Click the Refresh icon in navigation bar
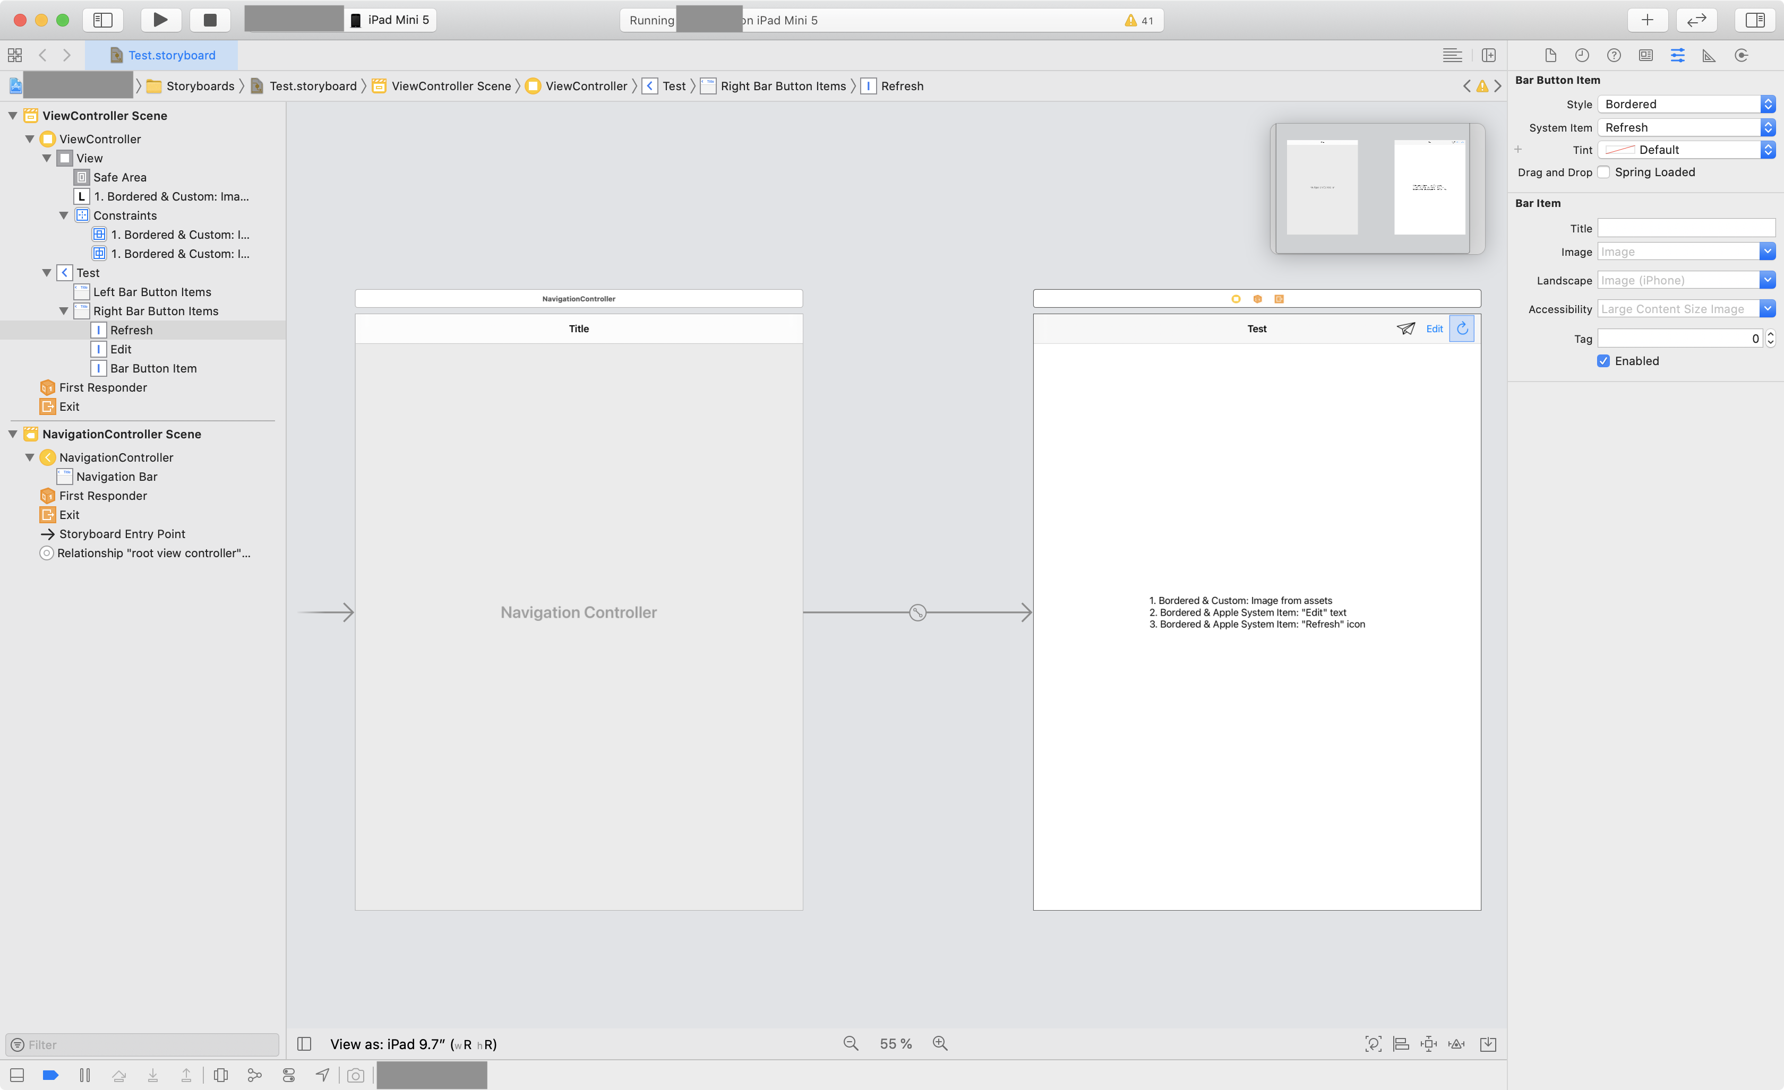This screenshot has width=1784, height=1090. [x=1462, y=328]
